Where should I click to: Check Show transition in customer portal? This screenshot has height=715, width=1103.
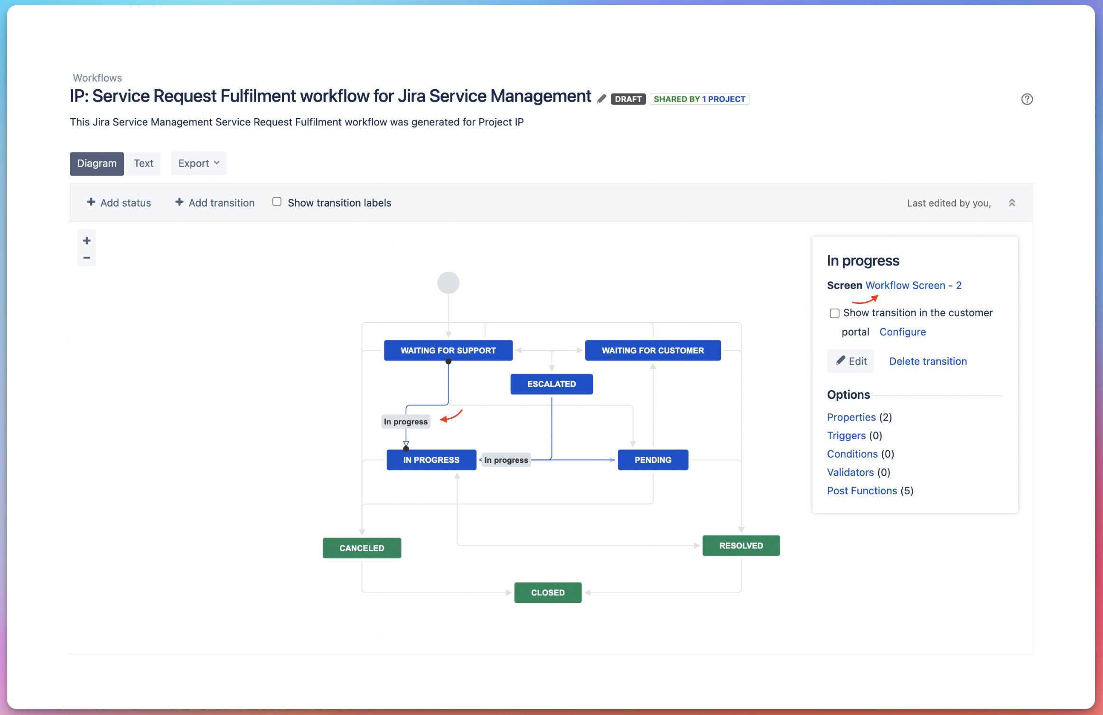point(834,313)
